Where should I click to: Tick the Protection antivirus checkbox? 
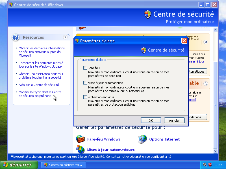coord(85,97)
